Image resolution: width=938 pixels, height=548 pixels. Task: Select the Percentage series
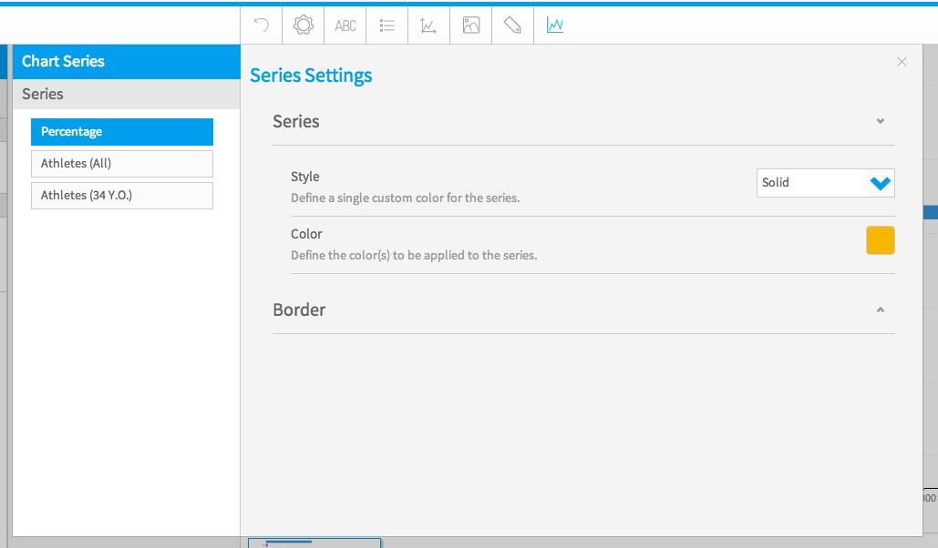click(x=122, y=131)
